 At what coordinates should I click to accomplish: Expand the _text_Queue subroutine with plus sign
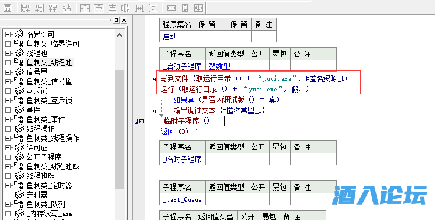pos(149,199)
